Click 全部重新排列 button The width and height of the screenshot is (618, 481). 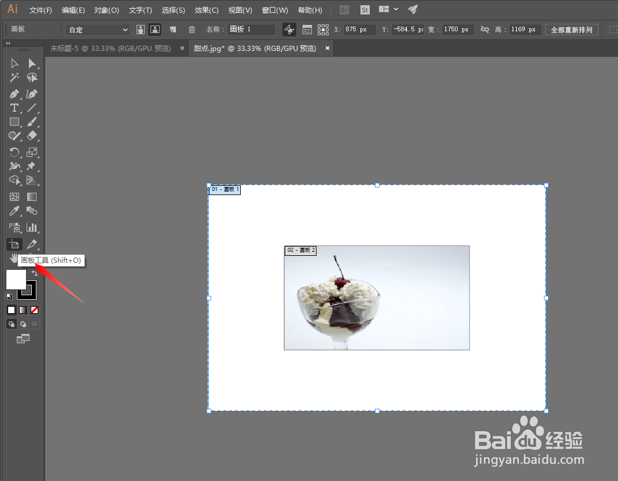572,30
